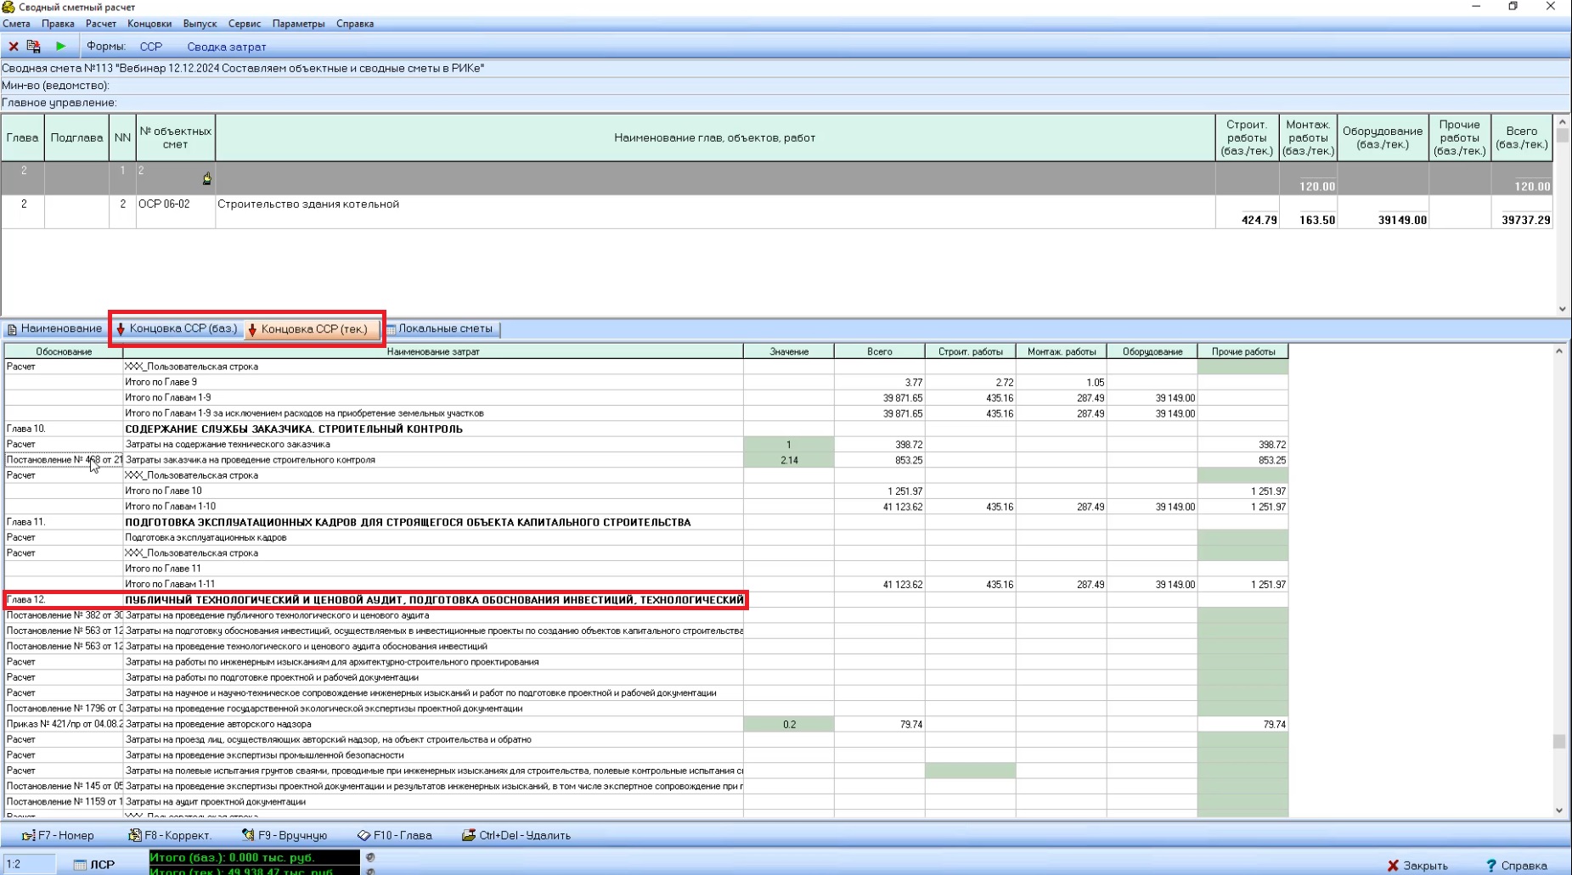Open the Правка menu
Viewport: 1572px width, 875px height.
click(x=58, y=24)
